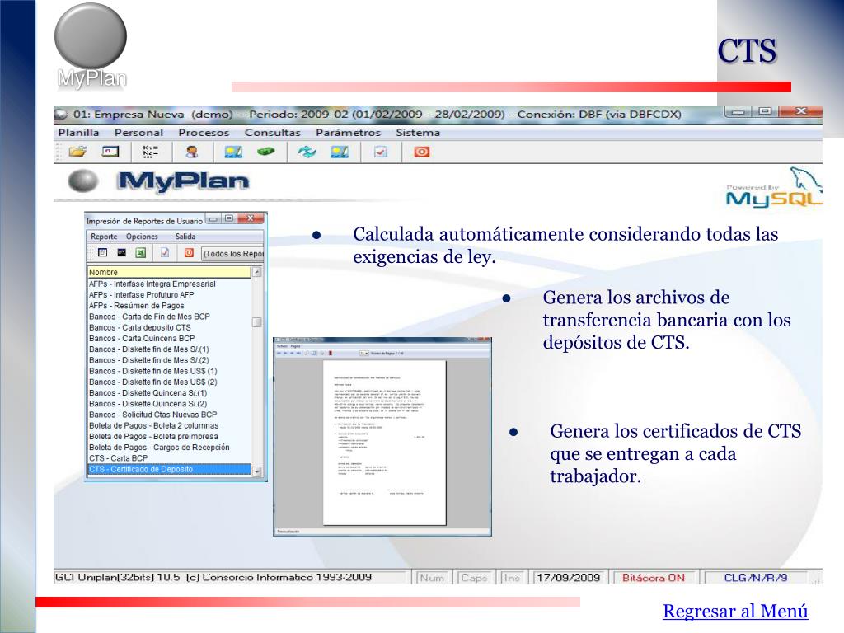Open the Opciones menu in Reportes dialog
This screenshot has width=844, height=633.
click(x=142, y=237)
